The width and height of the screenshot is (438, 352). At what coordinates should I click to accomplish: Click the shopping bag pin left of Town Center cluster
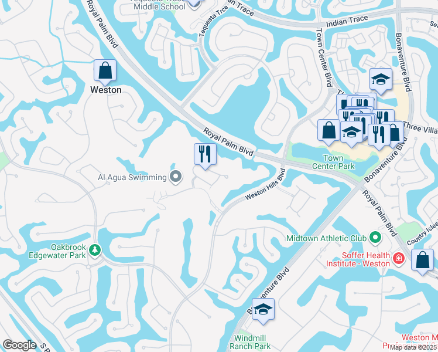[x=328, y=131]
